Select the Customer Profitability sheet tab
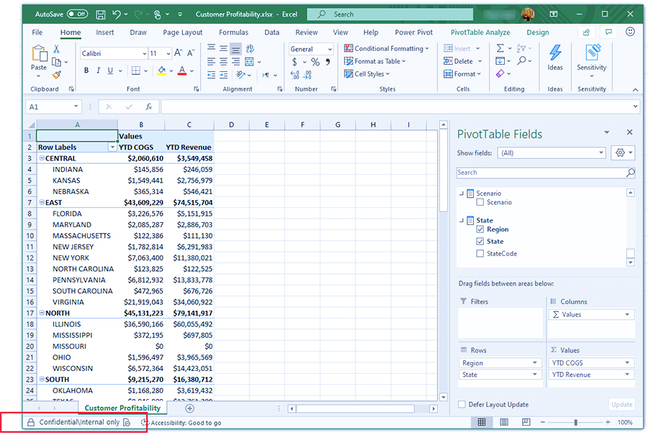Viewport: 648px width, 435px height. coord(122,408)
